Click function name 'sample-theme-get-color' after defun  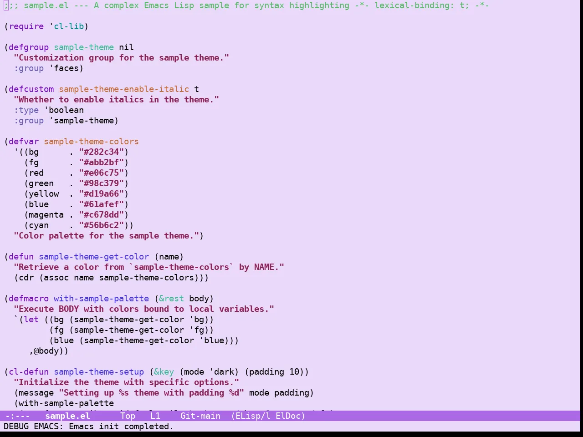(x=94, y=257)
